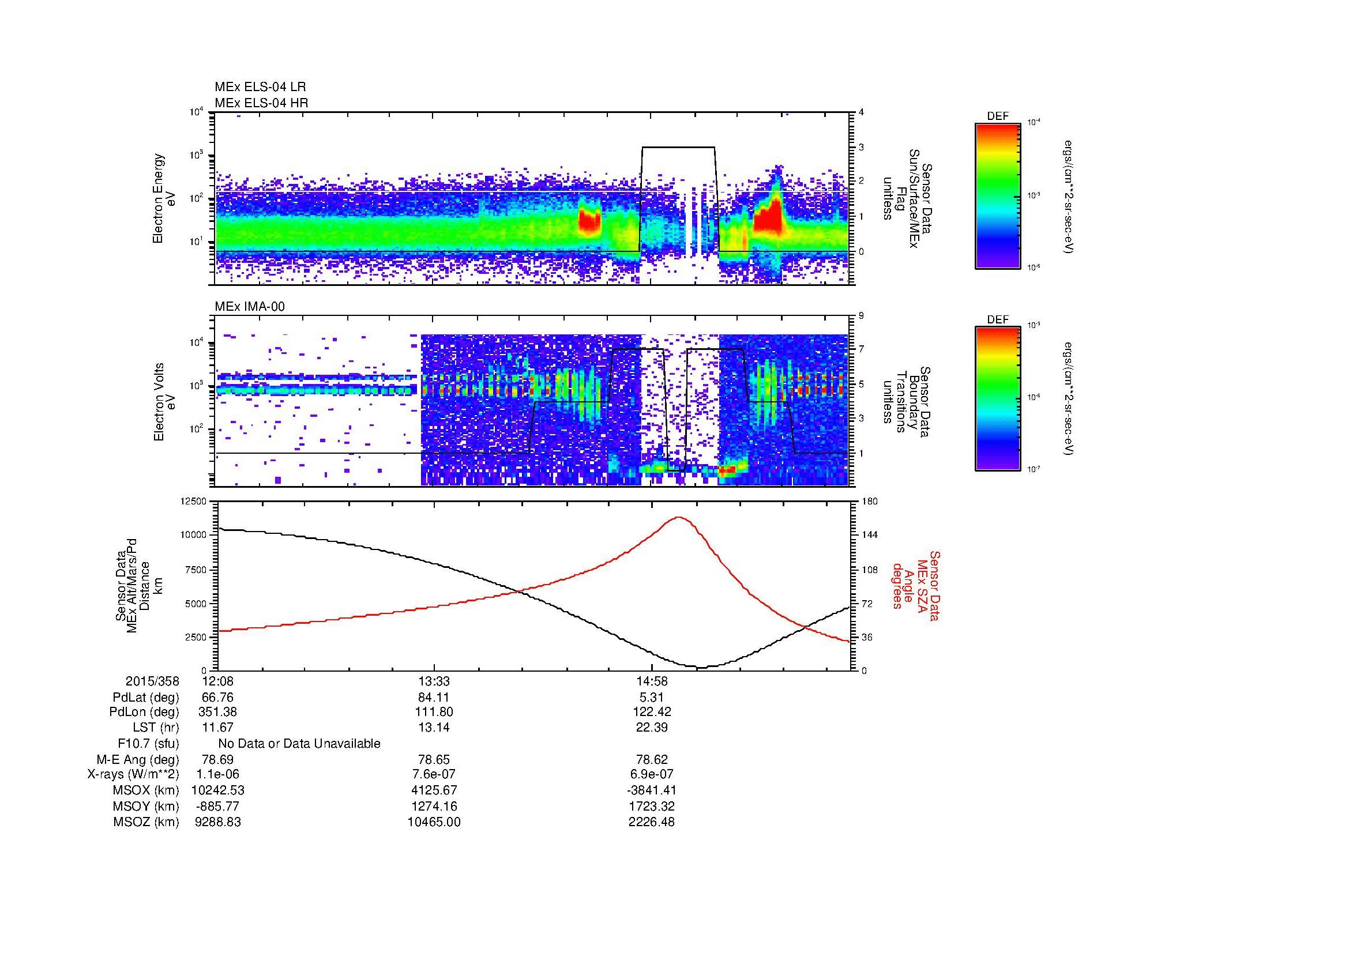Click the flag axis tick '4'

pos(862,112)
